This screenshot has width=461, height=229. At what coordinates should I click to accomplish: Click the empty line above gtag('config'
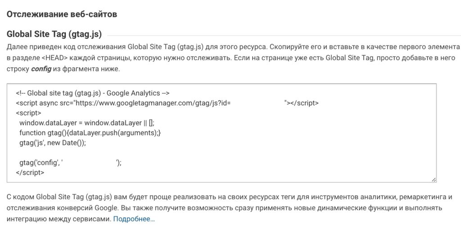click(90, 153)
